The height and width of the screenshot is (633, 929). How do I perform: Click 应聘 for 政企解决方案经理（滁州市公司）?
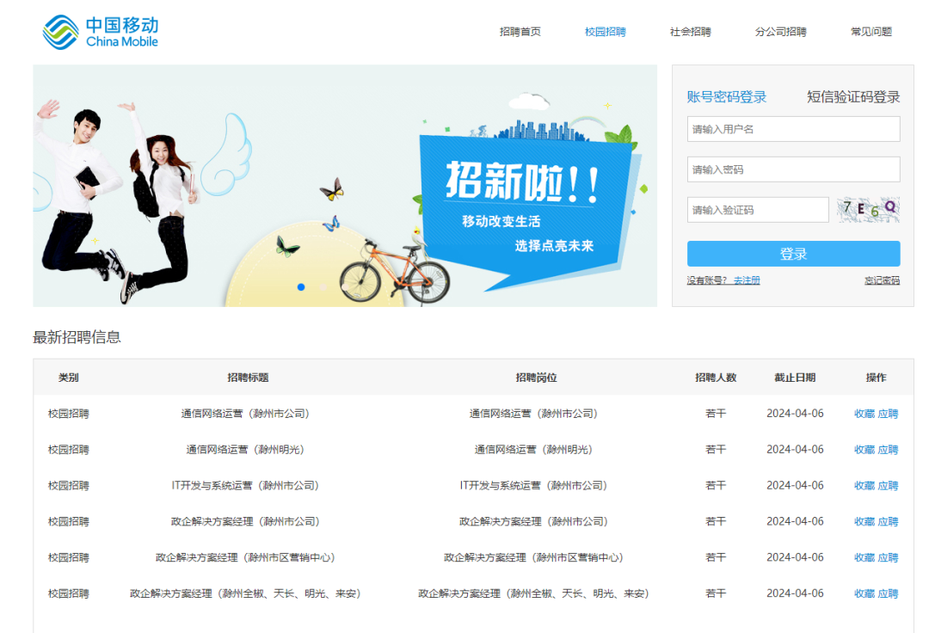[x=888, y=522]
